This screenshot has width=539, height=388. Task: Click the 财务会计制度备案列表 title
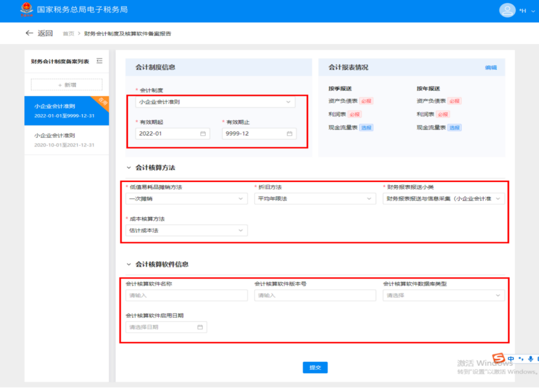coord(60,61)
